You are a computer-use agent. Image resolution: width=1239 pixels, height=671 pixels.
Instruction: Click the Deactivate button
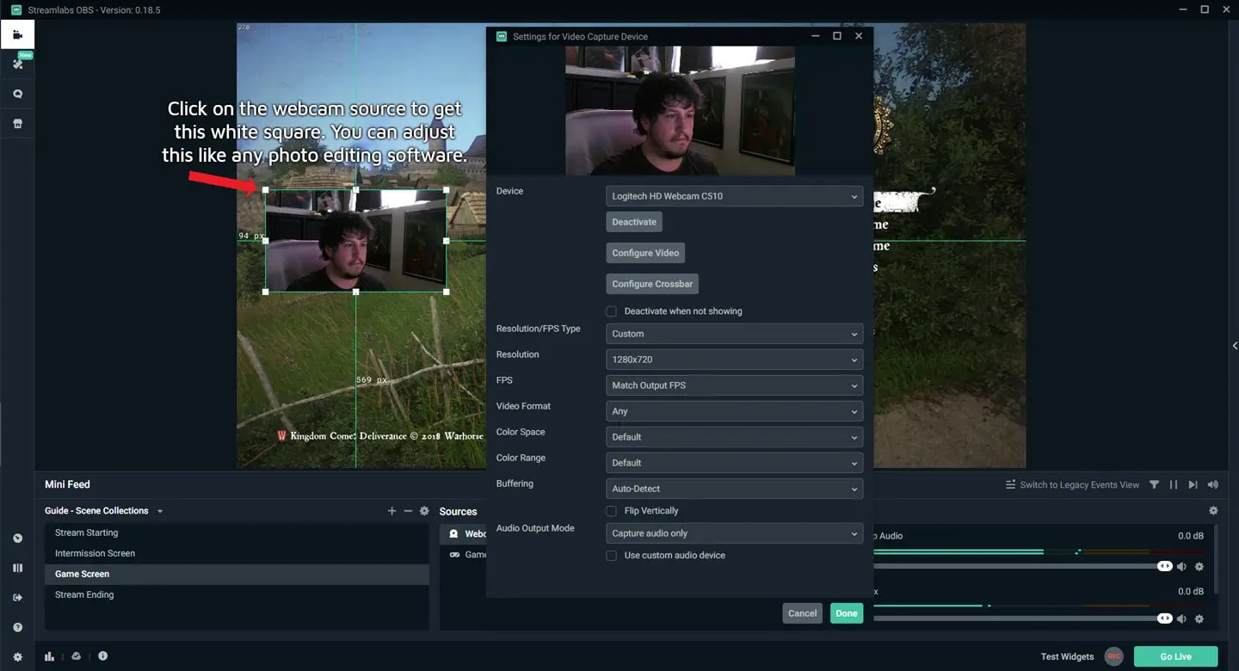pos(634,222)
